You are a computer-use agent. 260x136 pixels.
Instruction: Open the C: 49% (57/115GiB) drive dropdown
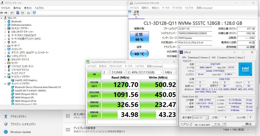(145, 72)
